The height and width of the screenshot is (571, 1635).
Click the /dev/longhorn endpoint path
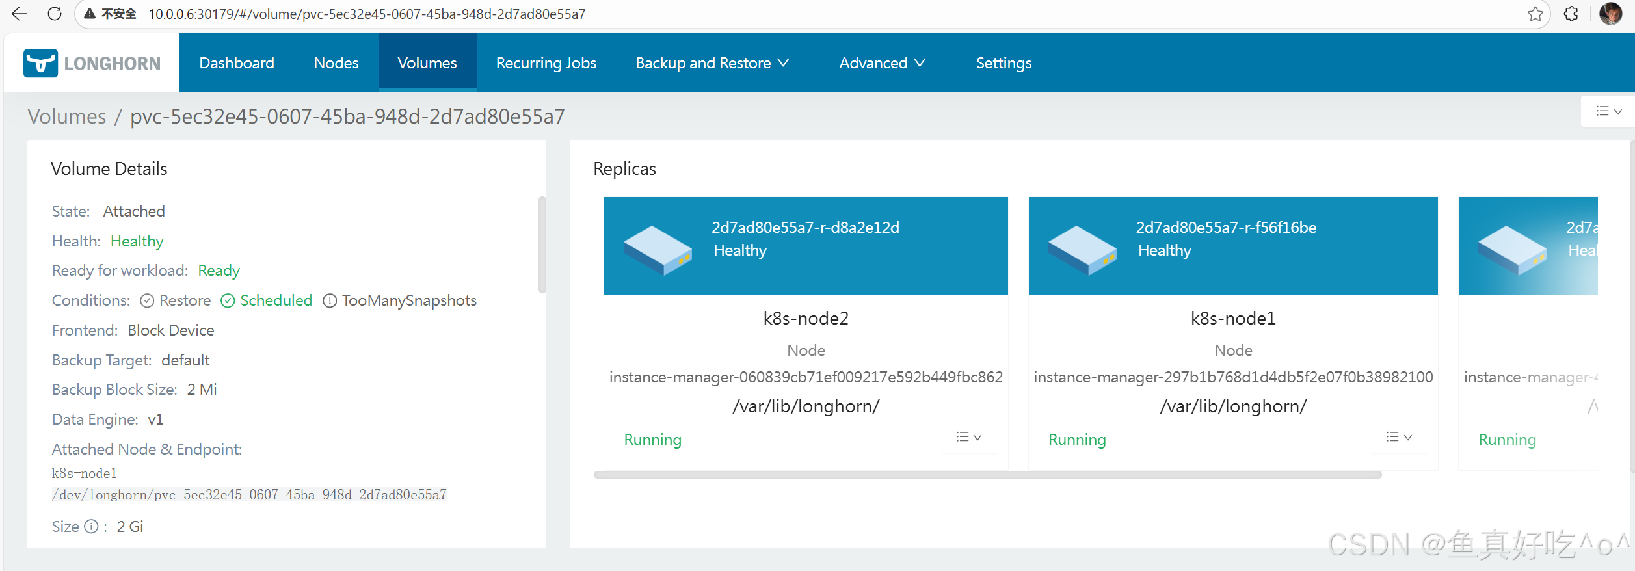pyautogui.click(x=249, y=495)
